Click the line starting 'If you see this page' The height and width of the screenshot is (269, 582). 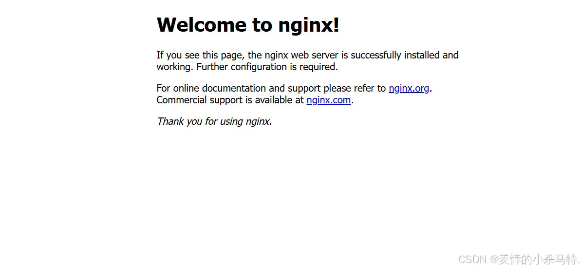[x=307, y=56]
